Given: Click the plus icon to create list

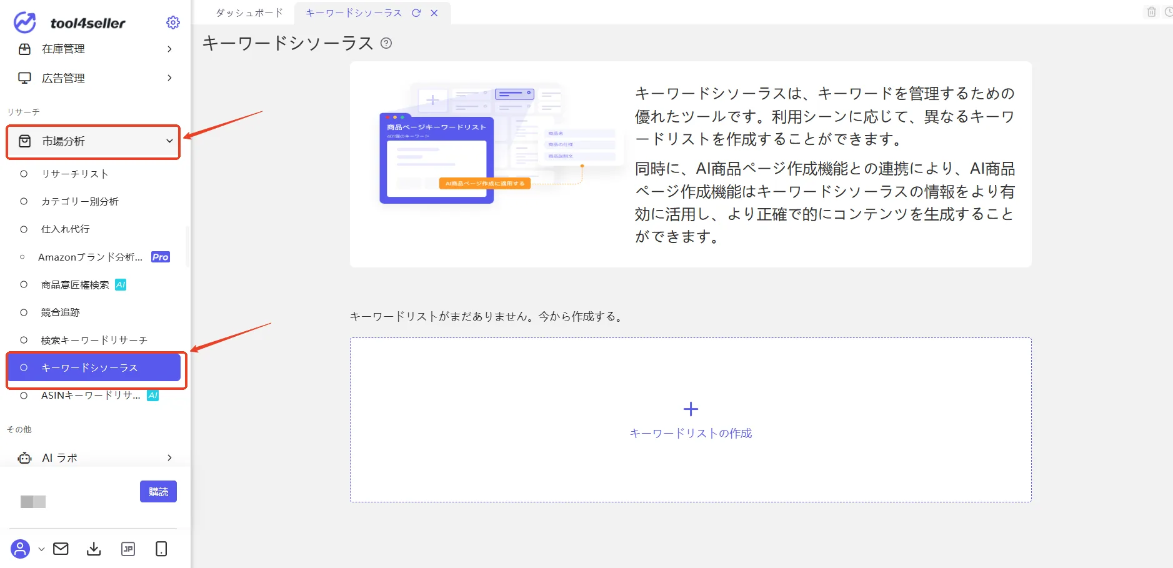Looking at the screenshot, I should click(x=691, y=409).
